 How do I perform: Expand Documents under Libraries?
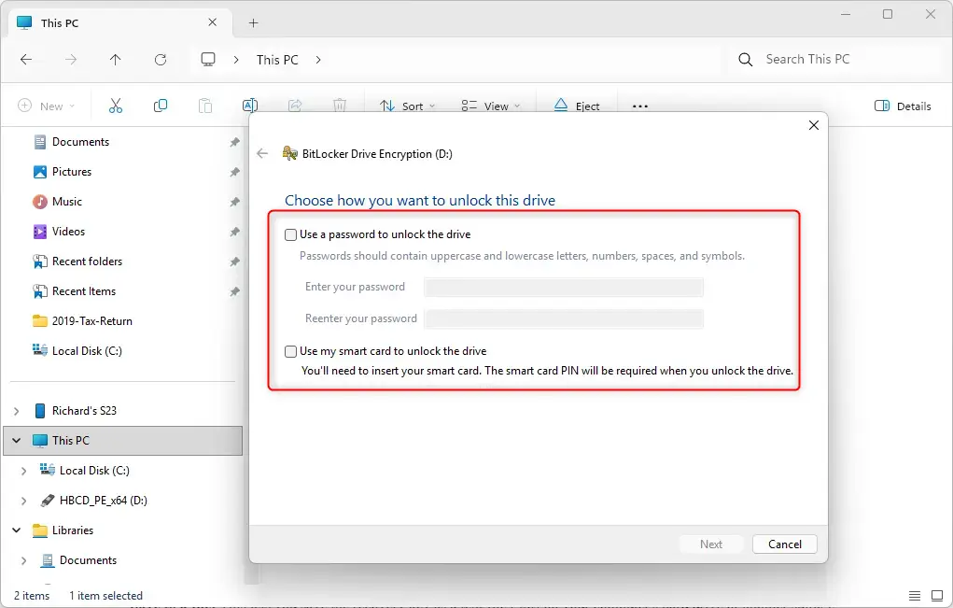23,560
